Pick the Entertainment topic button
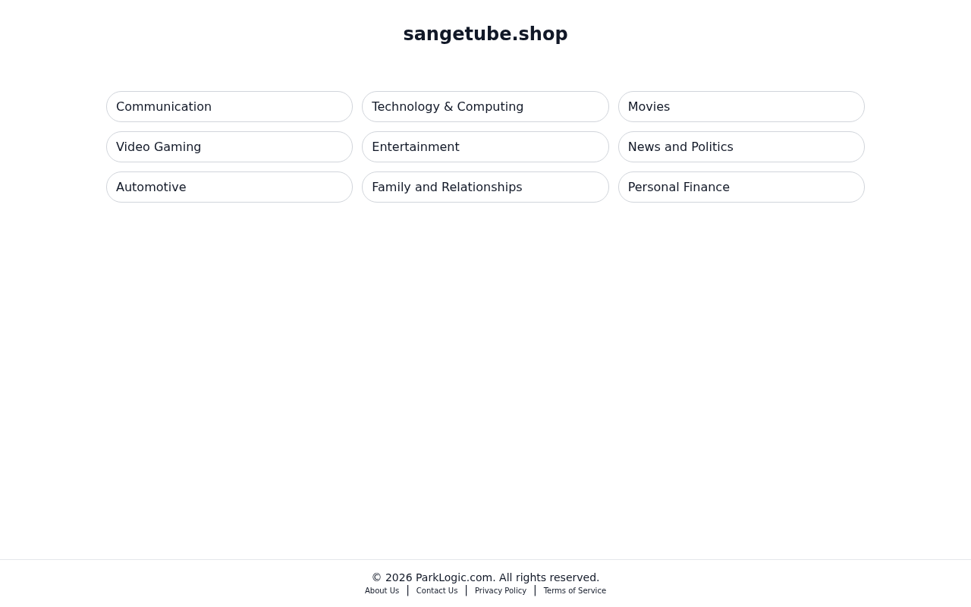The image size is (971, 607). (485, 146)
